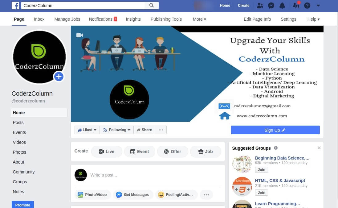Create an Offer
This screenshot has height=208, width=338.
tap(173, 152)
